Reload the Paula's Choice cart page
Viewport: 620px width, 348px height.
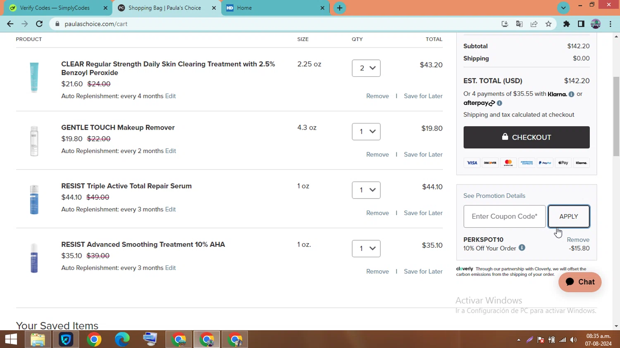[x=39, y=24]
